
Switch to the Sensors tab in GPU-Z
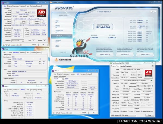coord(123,66)
